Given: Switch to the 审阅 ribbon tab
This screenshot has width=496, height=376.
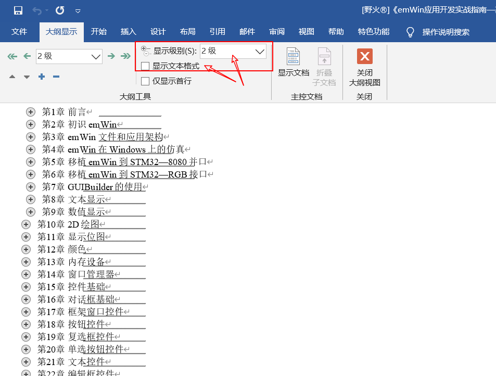Looking at the screenshot, I should 277,32.
